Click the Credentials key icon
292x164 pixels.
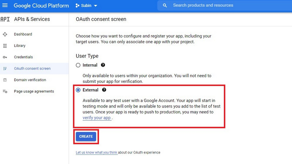pos(5,57)
